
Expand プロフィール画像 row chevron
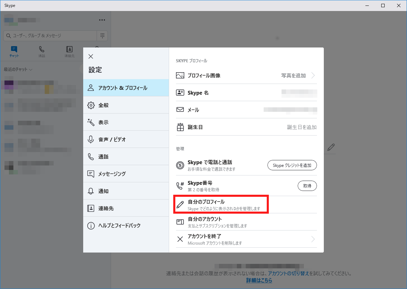(x=313, y=75)
